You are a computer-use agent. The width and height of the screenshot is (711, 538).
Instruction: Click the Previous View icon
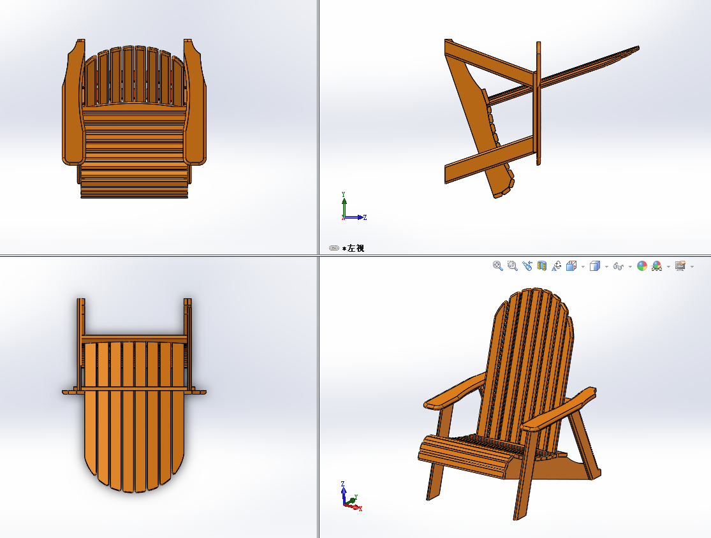[x=527, y=266]
